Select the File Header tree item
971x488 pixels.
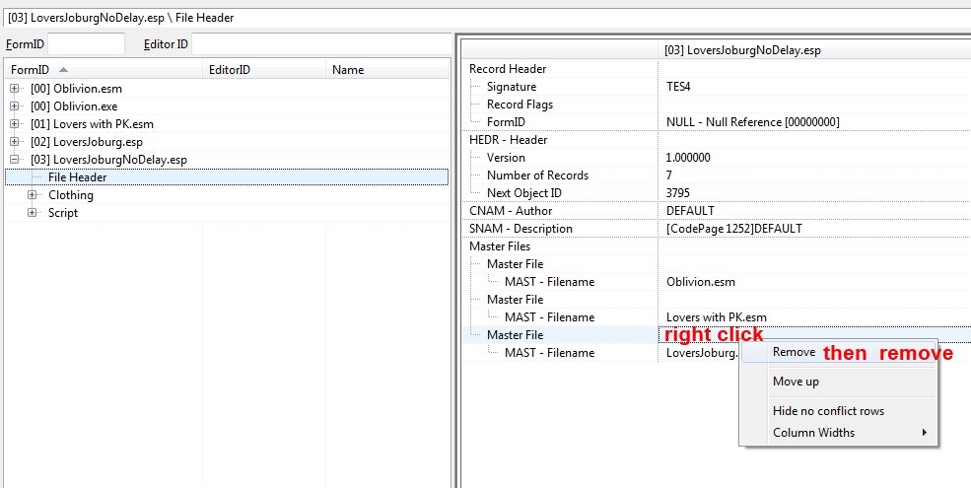(x=78, y=177)
